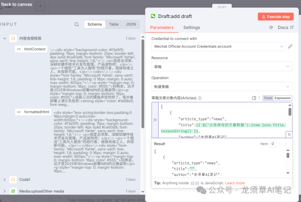The height and width of the screenshot is (202, 301).
Task: Expand the Media:uploadOther media node
Action: pos(4,191)
